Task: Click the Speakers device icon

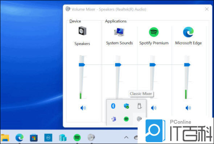Action: tap(83, 31)
